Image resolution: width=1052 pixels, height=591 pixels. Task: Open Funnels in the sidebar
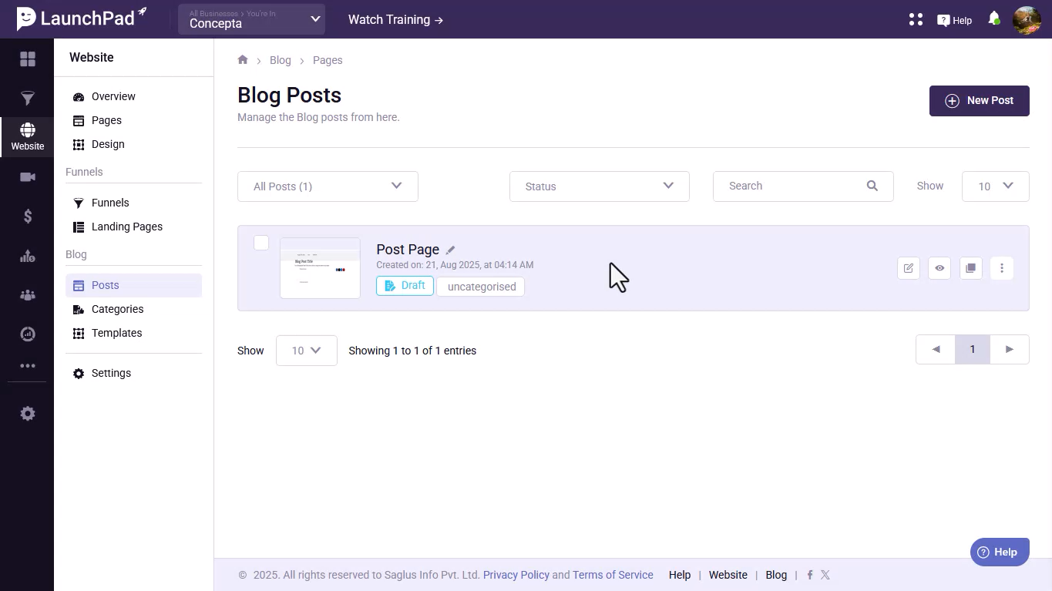tap(109, 203)
